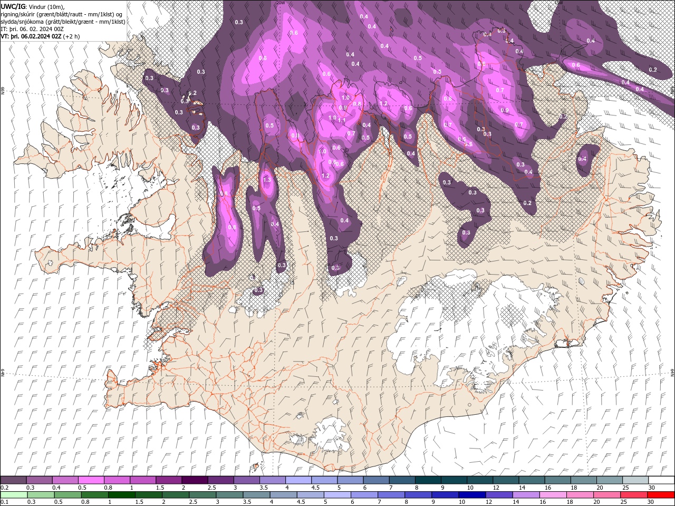Pick violet rain-row swatch between 12 and 14
675x506 pixels.
(x=500, y=494)
